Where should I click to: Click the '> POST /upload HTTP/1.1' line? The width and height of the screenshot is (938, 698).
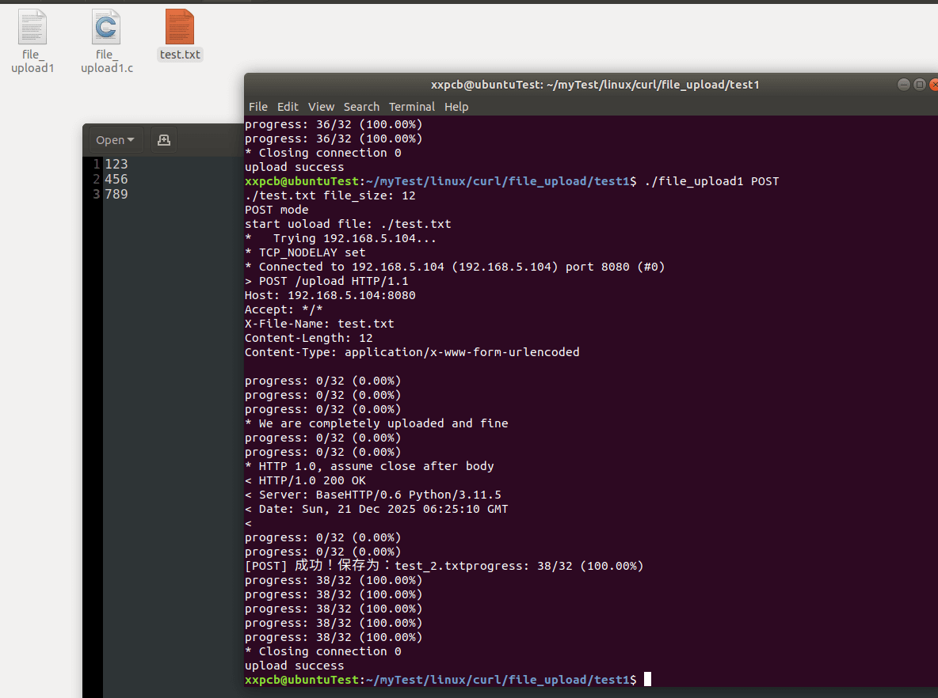326,281
